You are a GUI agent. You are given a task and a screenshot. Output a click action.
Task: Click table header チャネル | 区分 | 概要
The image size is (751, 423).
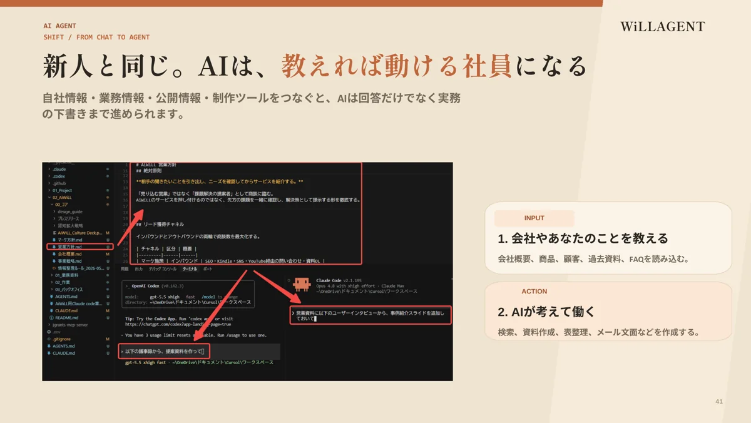166,248
